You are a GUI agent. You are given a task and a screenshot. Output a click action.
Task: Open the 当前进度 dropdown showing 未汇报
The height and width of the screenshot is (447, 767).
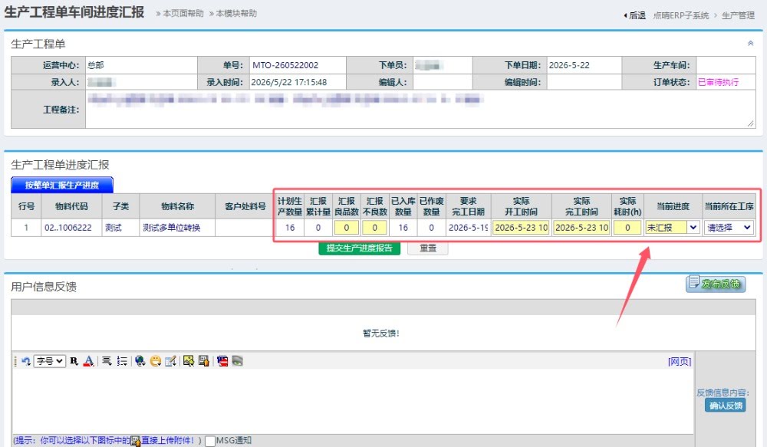pos(673,228)
